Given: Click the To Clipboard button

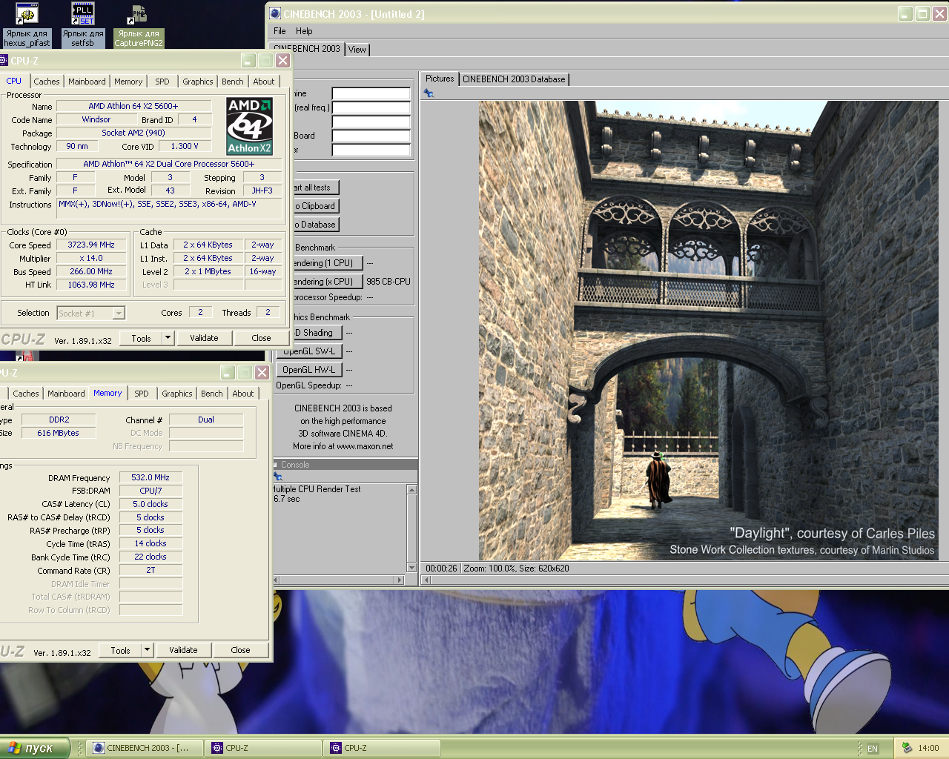Looking at the screenshot, I should point(315,206).
